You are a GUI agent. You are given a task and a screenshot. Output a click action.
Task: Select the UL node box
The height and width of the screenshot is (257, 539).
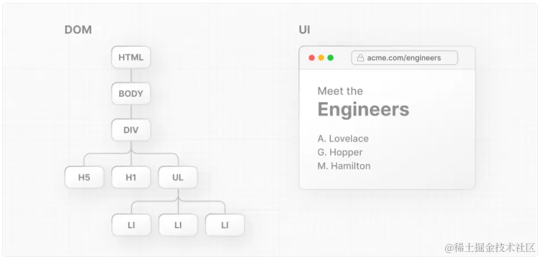[178, 178]
